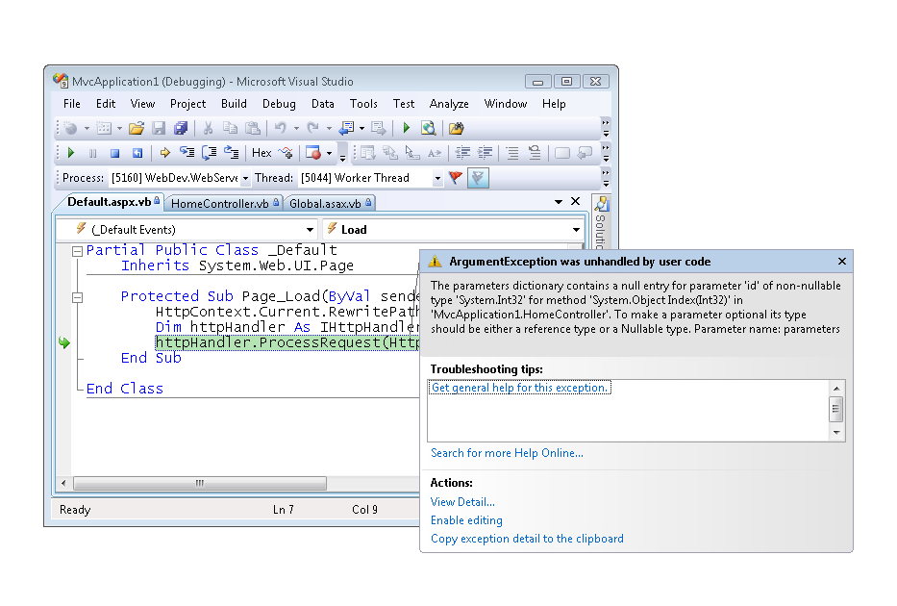Screen dimensions: 897x606
Task: Open a file using the Open File icon
Action: tap(137, 128)
